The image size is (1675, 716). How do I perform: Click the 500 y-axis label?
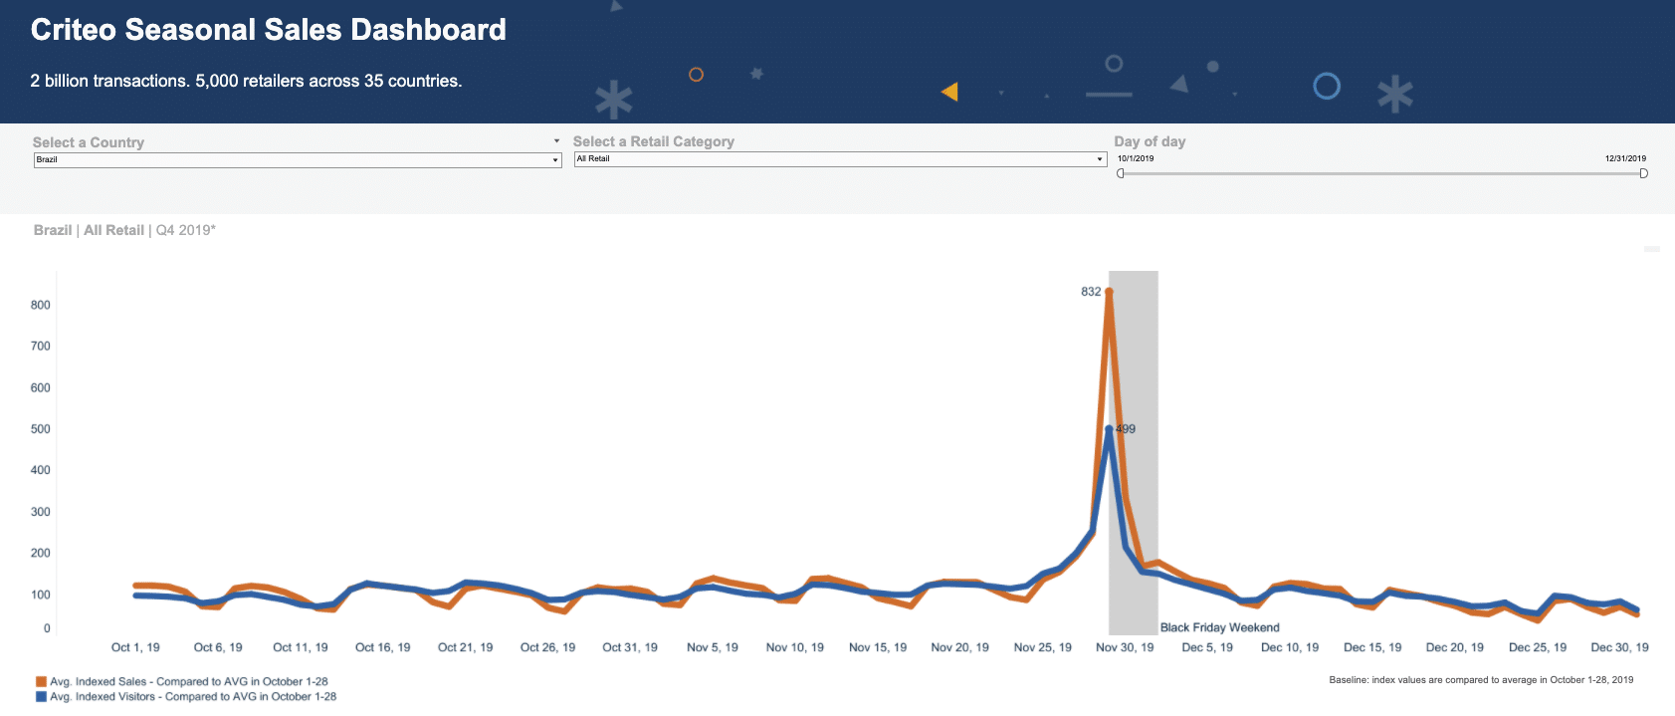pos(41,429)
